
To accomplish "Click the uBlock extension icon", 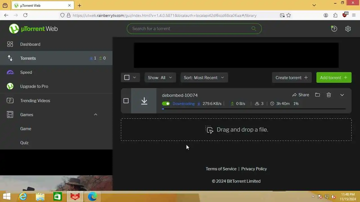I will pyautogui.click(x=345, y=15).
